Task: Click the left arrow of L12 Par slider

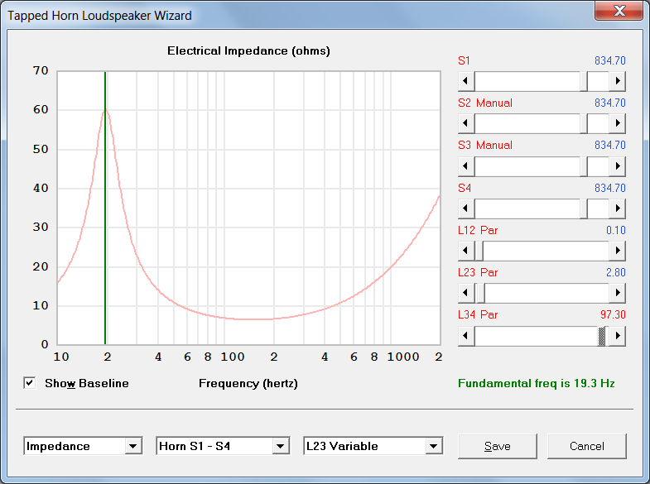Action: click(466, 250)
